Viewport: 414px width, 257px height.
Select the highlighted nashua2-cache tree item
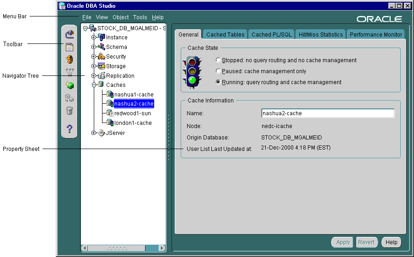(134, 104)
